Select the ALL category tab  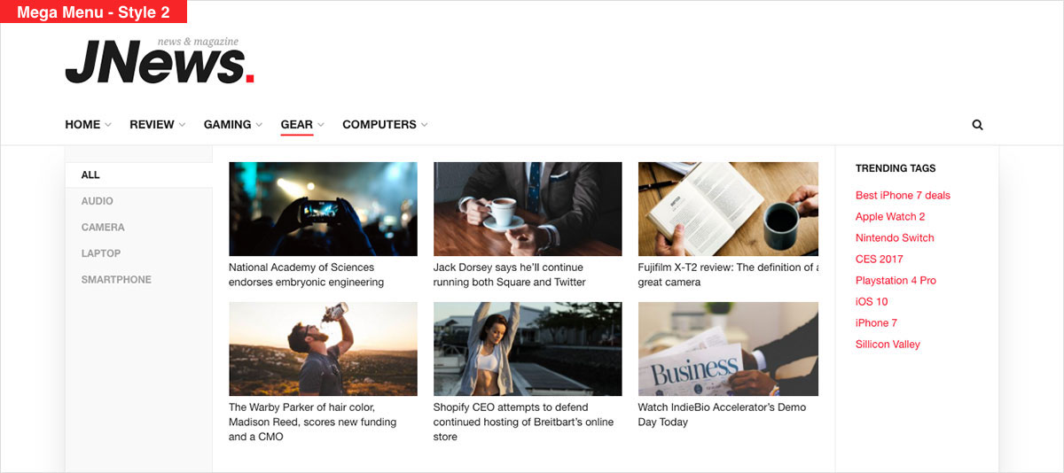click(138, 175)
